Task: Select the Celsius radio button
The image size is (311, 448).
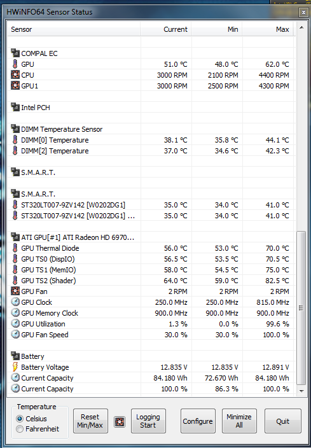Action: [x=20, y=419]
